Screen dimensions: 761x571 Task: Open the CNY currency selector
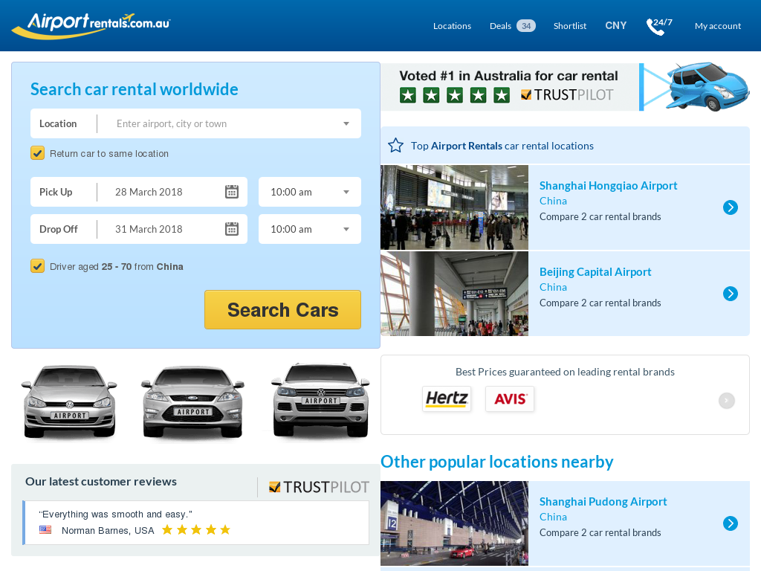click(615, 26)
